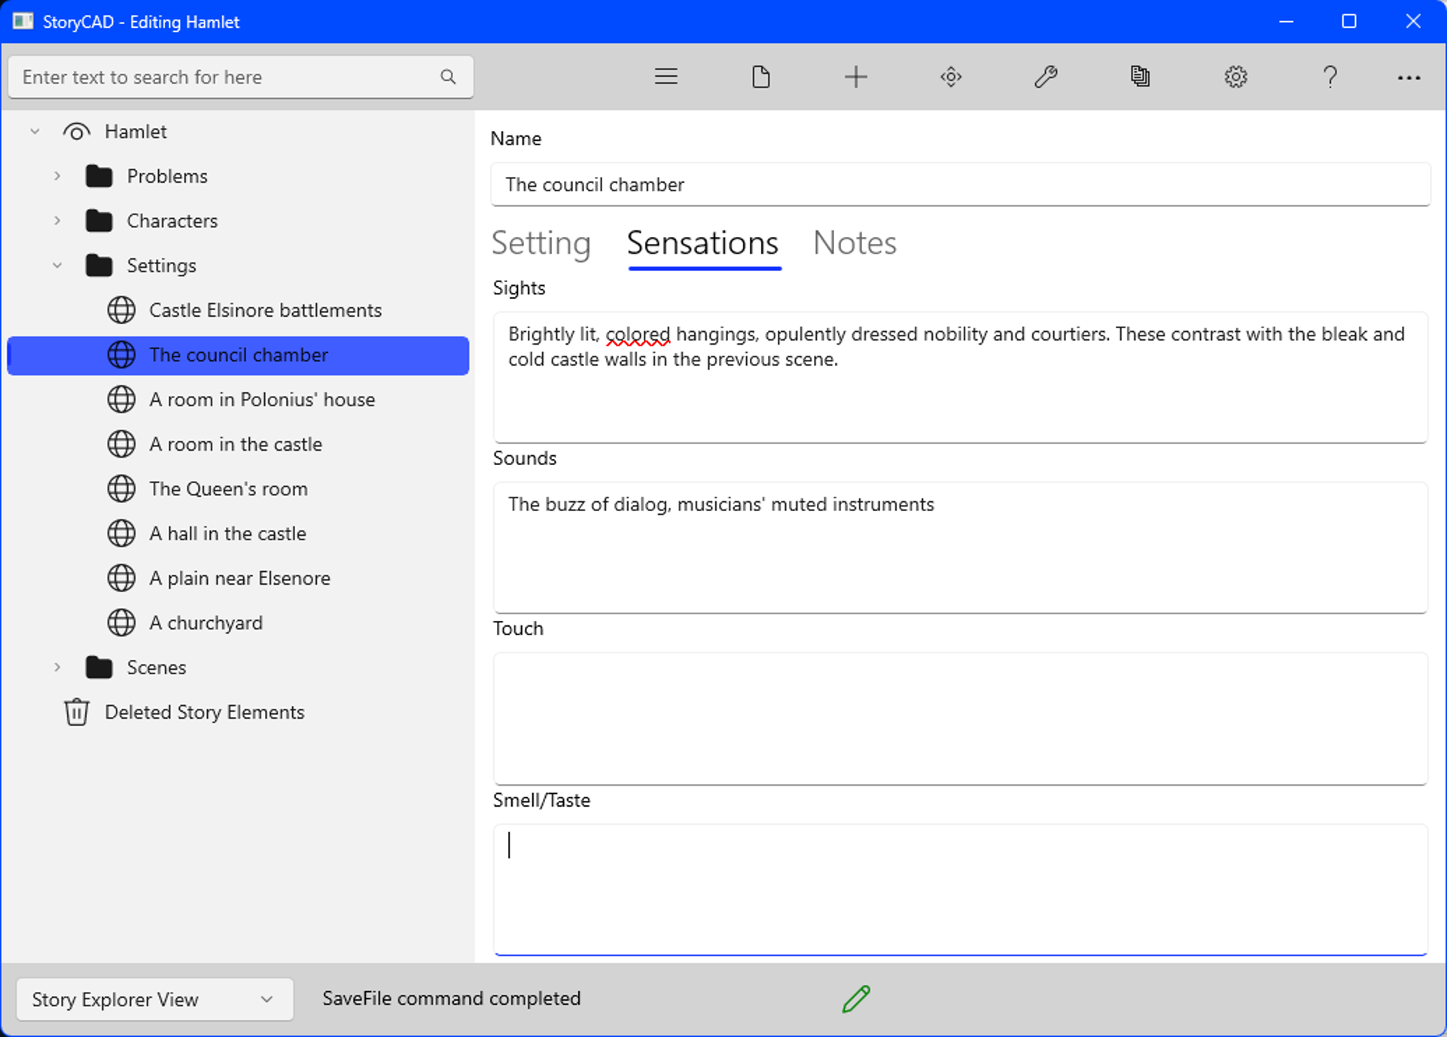Expand the Problems folder

[57, 176]
